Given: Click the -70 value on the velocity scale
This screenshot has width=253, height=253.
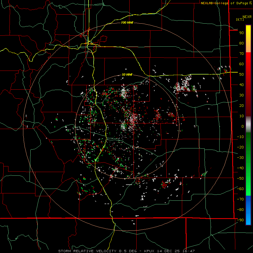Looking at the screenshot, I should pos(240,199).
